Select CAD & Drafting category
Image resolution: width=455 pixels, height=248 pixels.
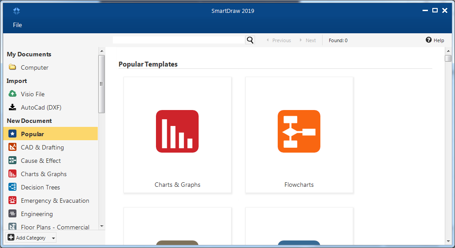[42, 147]
